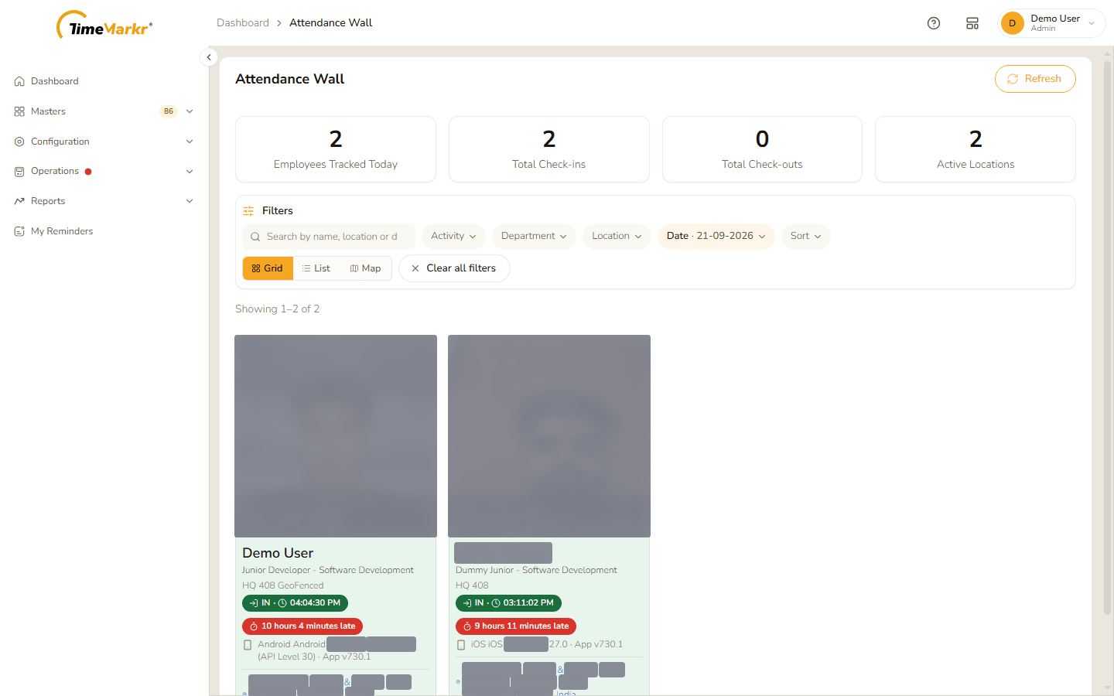This screenshot has width=1114, height=696.
Task: Click the Demo User photo thumbnail
Action: click(336, 436)
